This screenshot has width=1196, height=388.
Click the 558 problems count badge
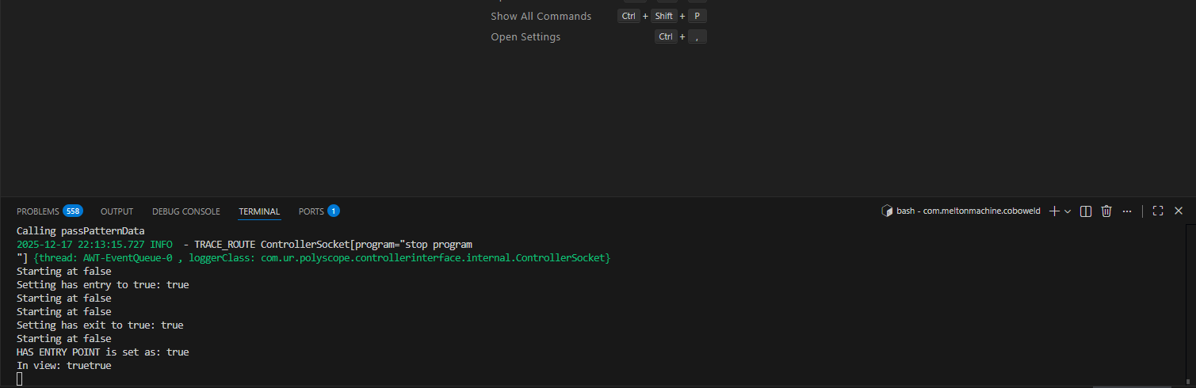coord(73,211)
